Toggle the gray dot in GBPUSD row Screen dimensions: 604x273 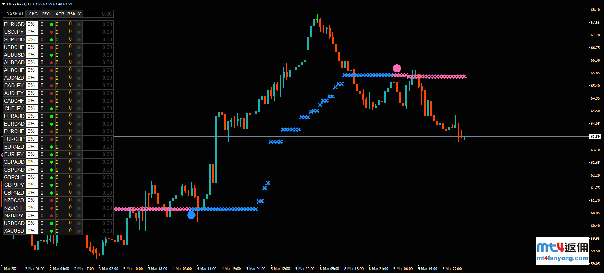[79, 40]
